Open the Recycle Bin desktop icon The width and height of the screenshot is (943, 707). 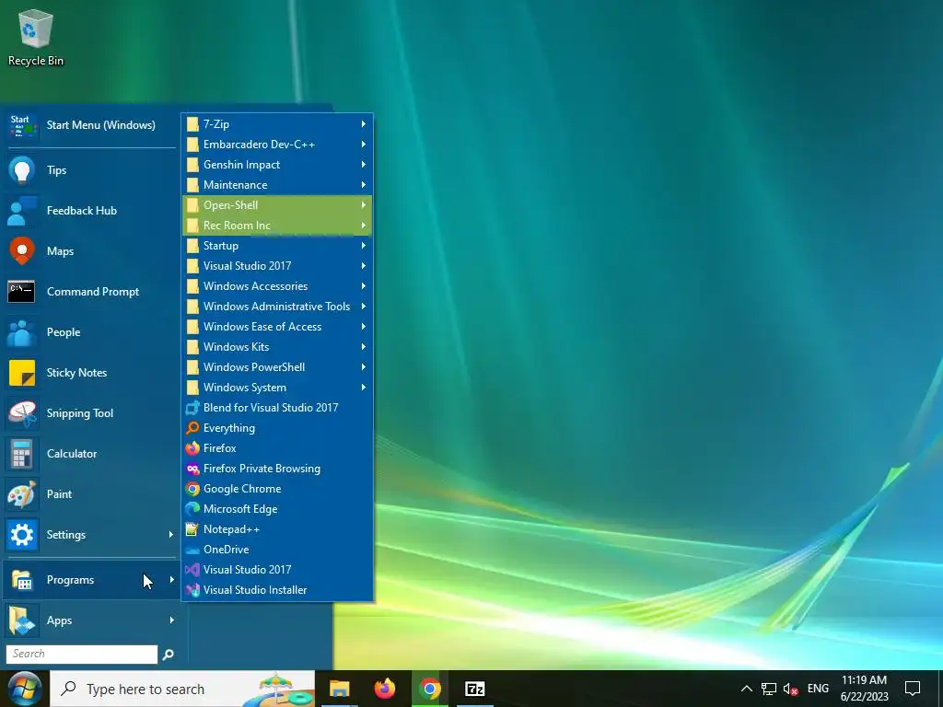tap(36, 37)
